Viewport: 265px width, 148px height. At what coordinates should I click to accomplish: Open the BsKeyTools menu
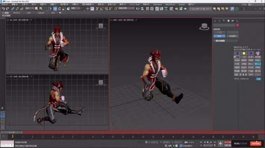click(x=170, y=4)
